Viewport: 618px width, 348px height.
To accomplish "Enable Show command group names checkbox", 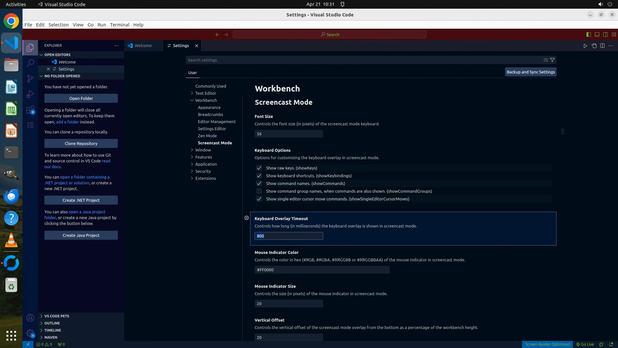I will pos(259,191).
